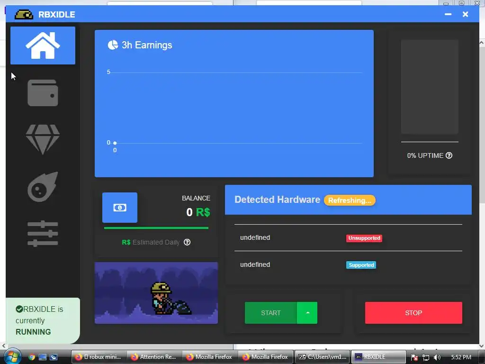Image resolution: width=485 pixels, height=364 pixels.
Task: Minimize the RBXIDLE window
Action: (448, 14)
